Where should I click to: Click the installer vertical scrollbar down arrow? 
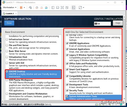point(124,99)
